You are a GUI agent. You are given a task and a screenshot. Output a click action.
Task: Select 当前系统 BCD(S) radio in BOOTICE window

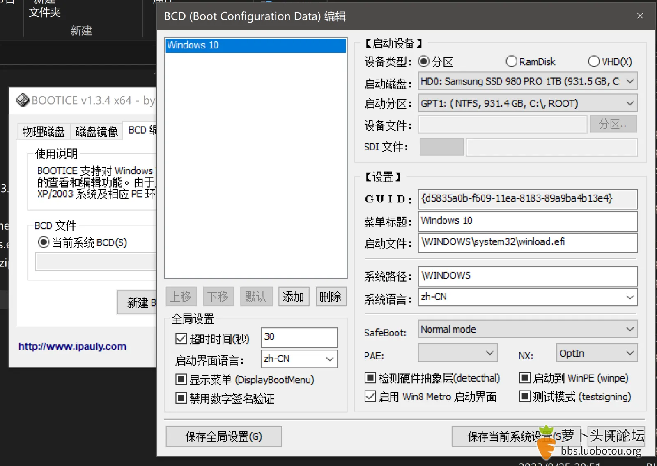[x=43, y=242]
